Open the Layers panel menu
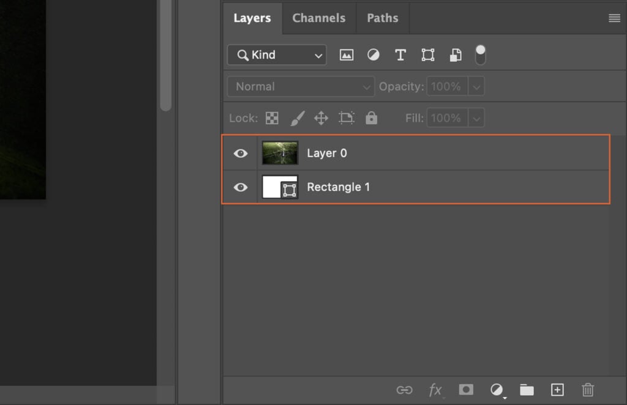This screenshot has width=627, height=405. pyautogui.click(x=614, y=18)
